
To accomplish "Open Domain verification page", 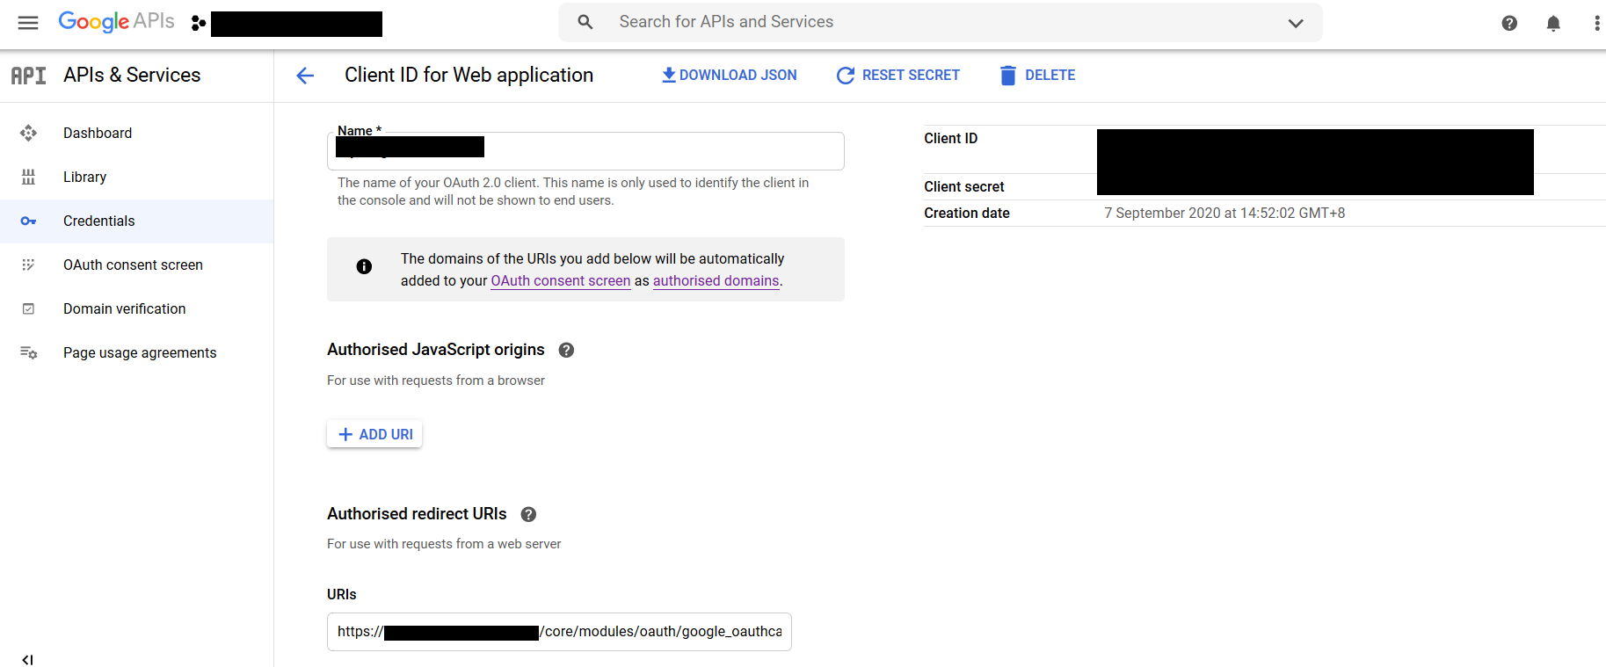I will point(124,308).
